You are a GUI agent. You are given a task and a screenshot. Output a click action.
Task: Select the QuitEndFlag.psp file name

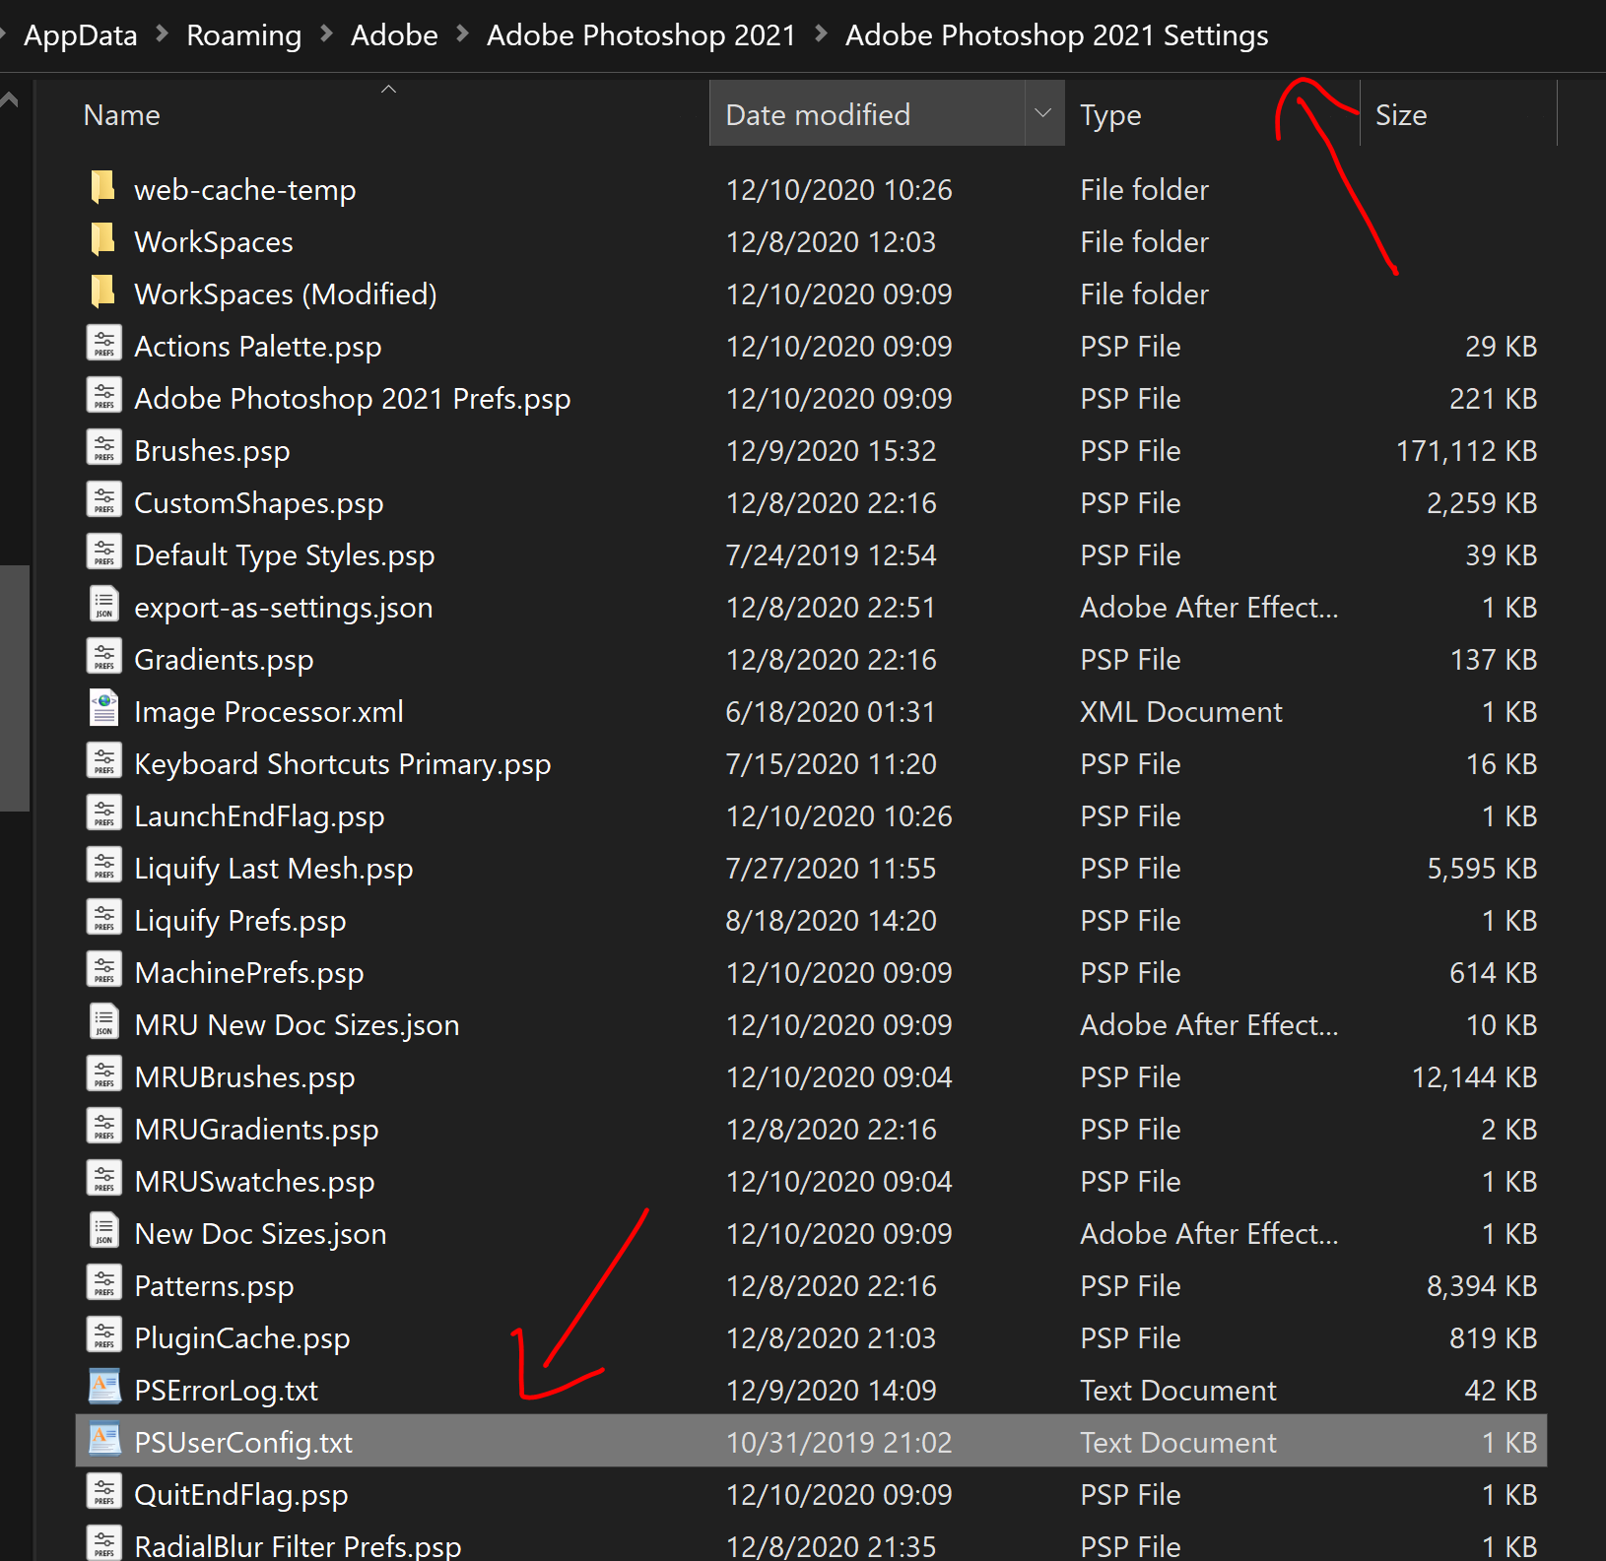[241, 1494]
